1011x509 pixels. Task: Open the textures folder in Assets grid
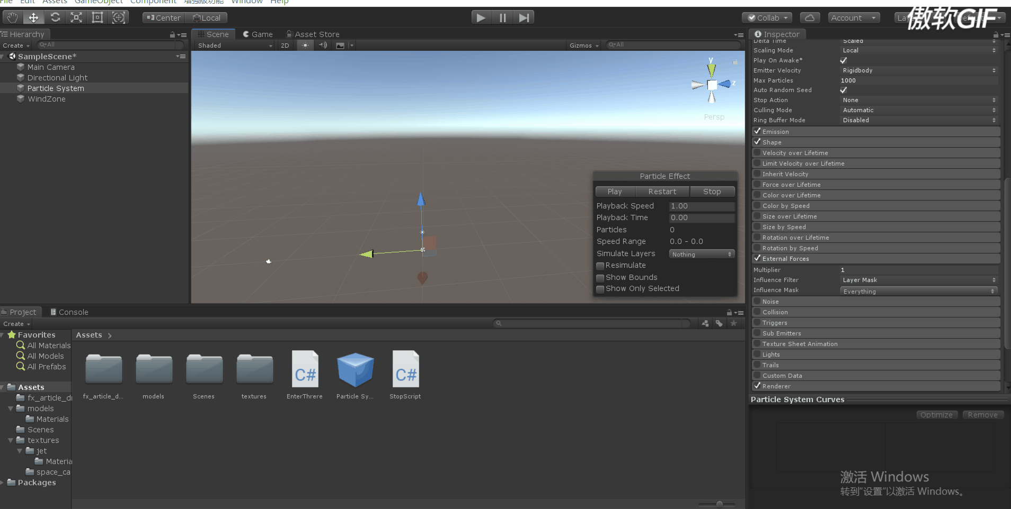(254, 376)
